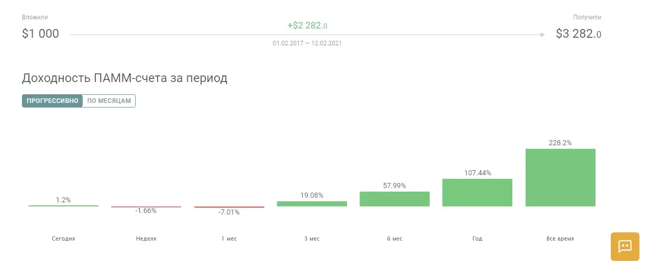Image resolution: width=645 pixels, height=265 pixels.
Task: Click the Все время axis label
Action: pos(560,238)
